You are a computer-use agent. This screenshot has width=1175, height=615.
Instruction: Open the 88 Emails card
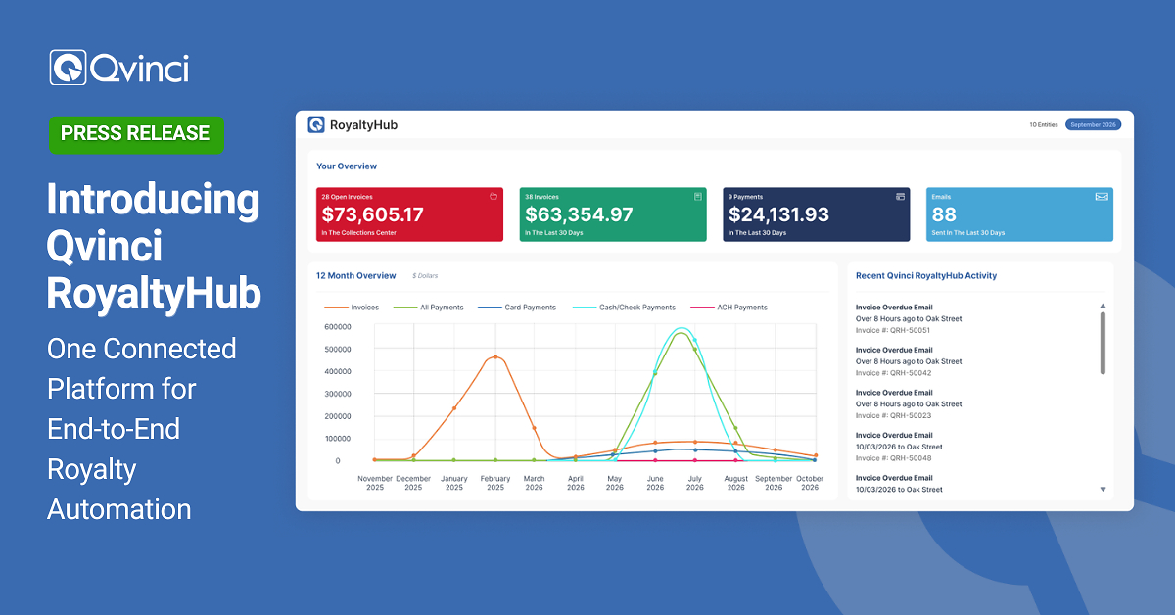click(1019, 214)
